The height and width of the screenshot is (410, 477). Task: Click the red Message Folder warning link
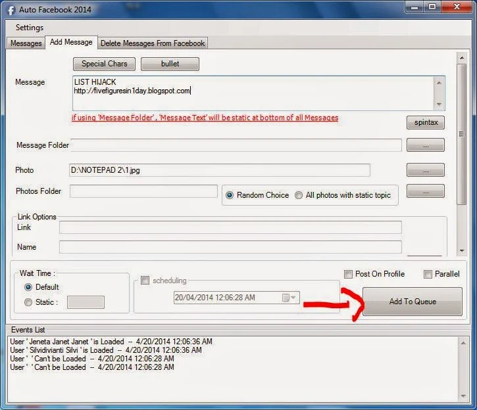[205, 118]
